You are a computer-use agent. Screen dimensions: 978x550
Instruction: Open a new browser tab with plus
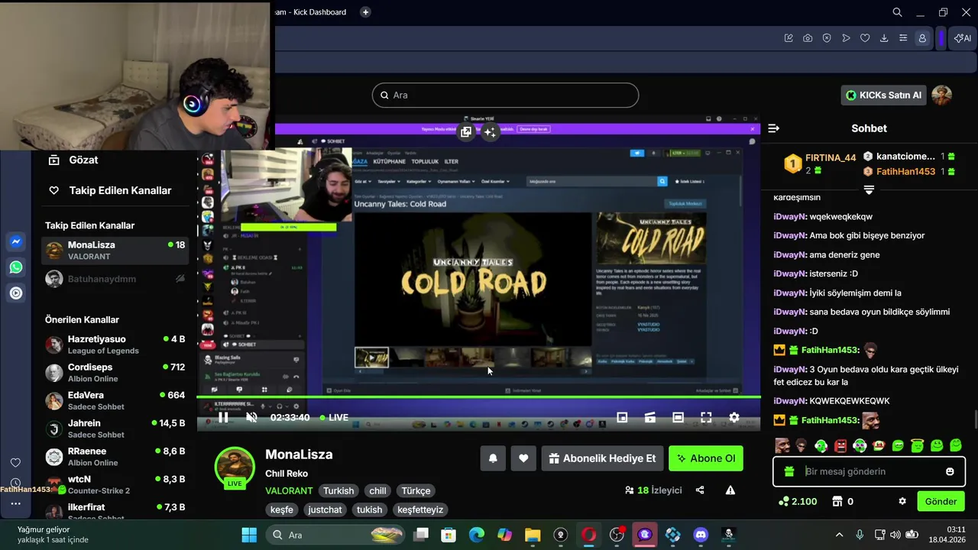coord(365,12)
